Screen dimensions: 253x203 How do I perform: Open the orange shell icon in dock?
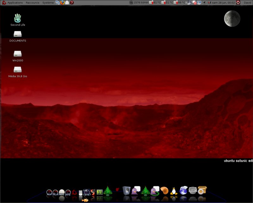tap(164, 191)
